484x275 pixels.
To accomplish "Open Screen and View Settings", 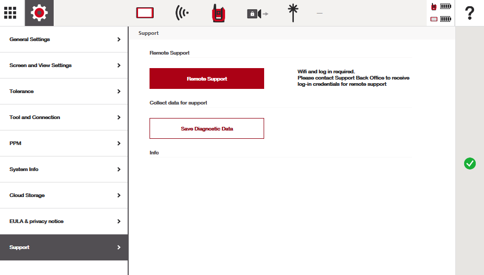I will click(x=64, y=66).
